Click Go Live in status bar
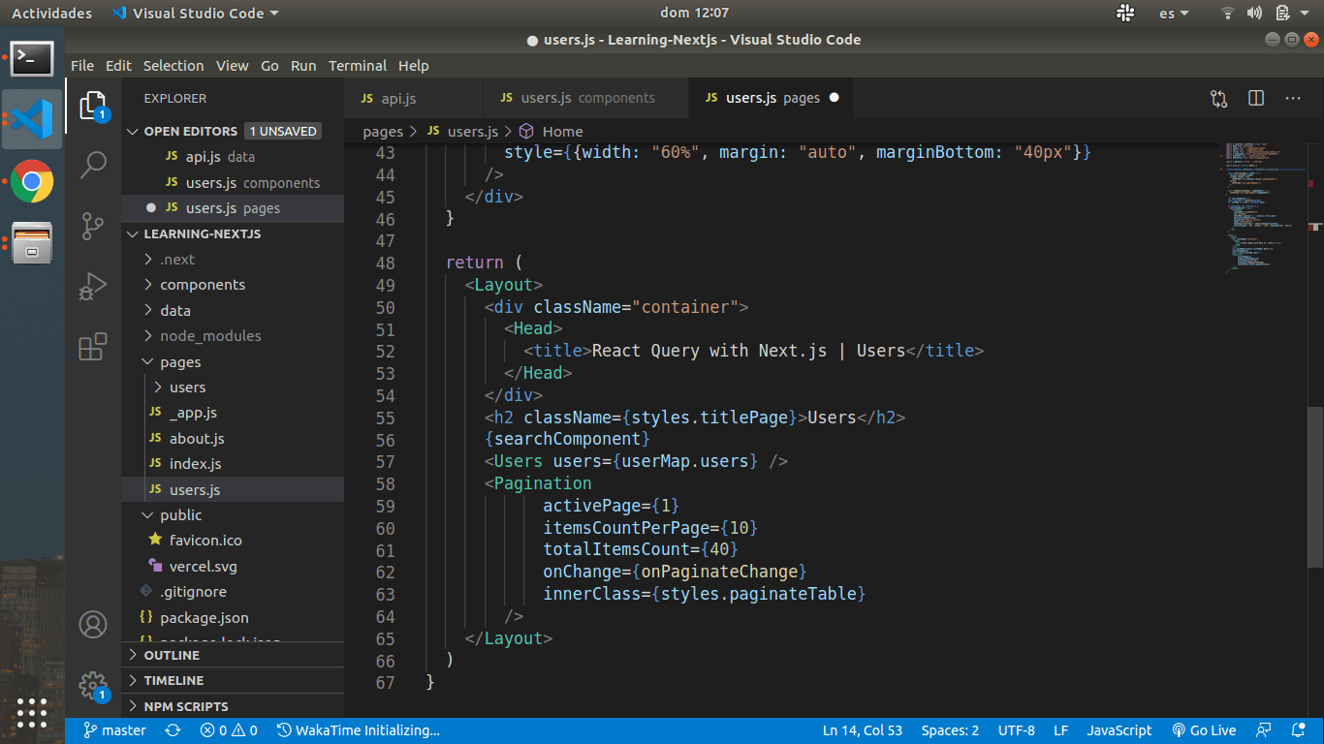The image size is (1324, 744). (1204, 730)
